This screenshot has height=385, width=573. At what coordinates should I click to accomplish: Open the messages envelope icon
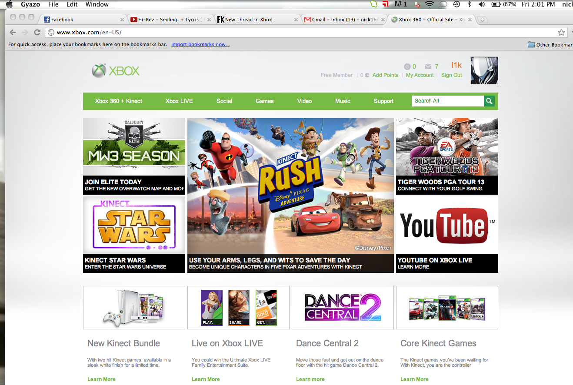(428, 66)
